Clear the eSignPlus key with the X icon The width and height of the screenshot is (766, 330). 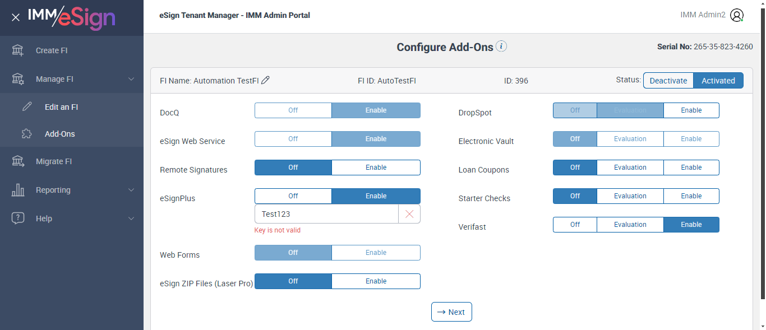409,214
